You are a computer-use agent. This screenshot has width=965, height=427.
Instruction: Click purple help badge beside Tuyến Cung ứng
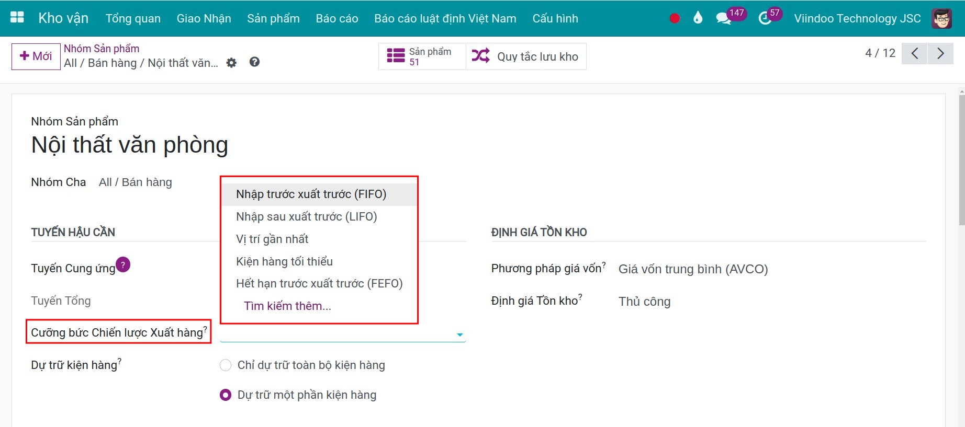[x=123, y=264]
